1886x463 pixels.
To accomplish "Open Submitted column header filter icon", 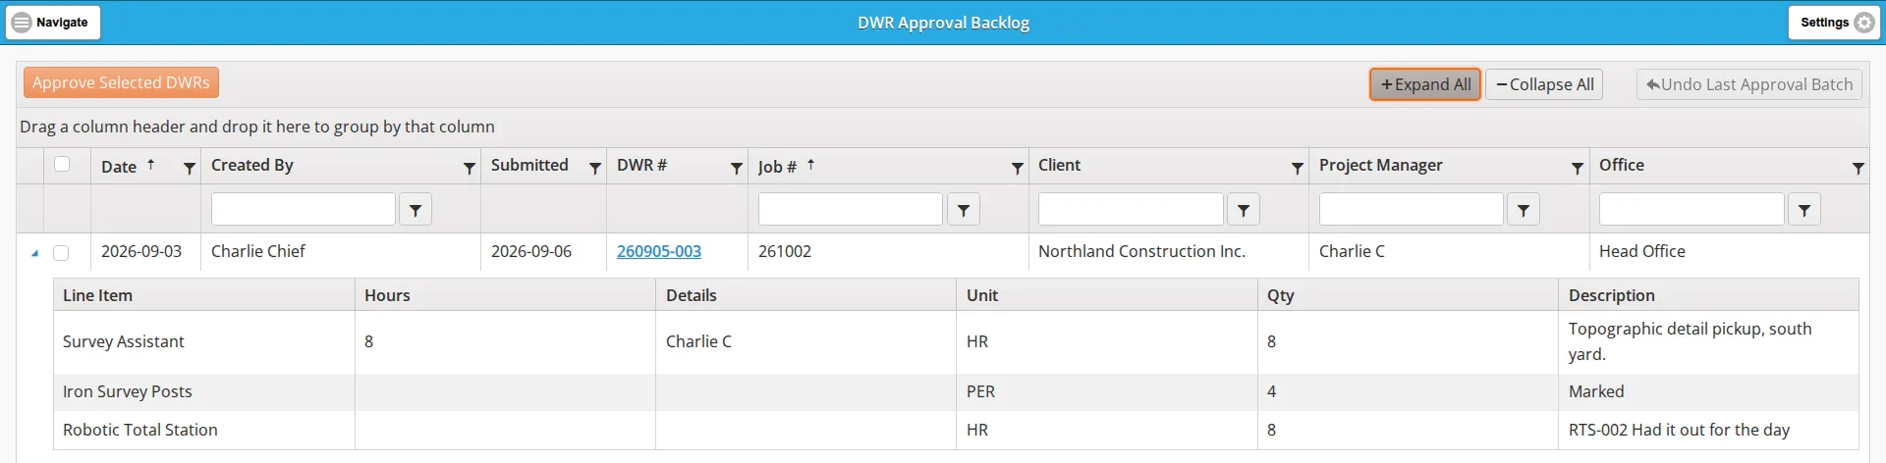I will click(595, 168).
